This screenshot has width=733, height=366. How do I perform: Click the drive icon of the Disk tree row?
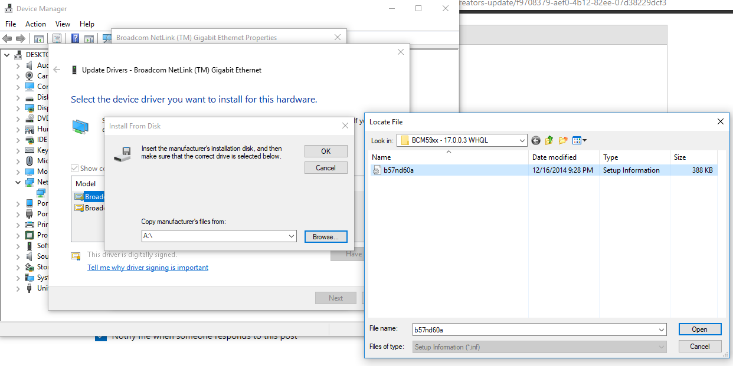pos(30,97)
